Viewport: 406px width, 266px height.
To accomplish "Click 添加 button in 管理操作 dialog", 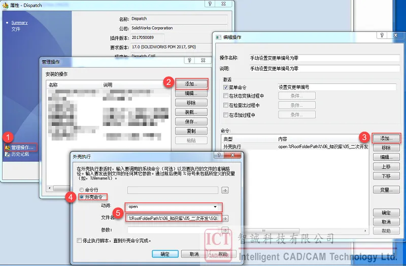I will (191, 84).
